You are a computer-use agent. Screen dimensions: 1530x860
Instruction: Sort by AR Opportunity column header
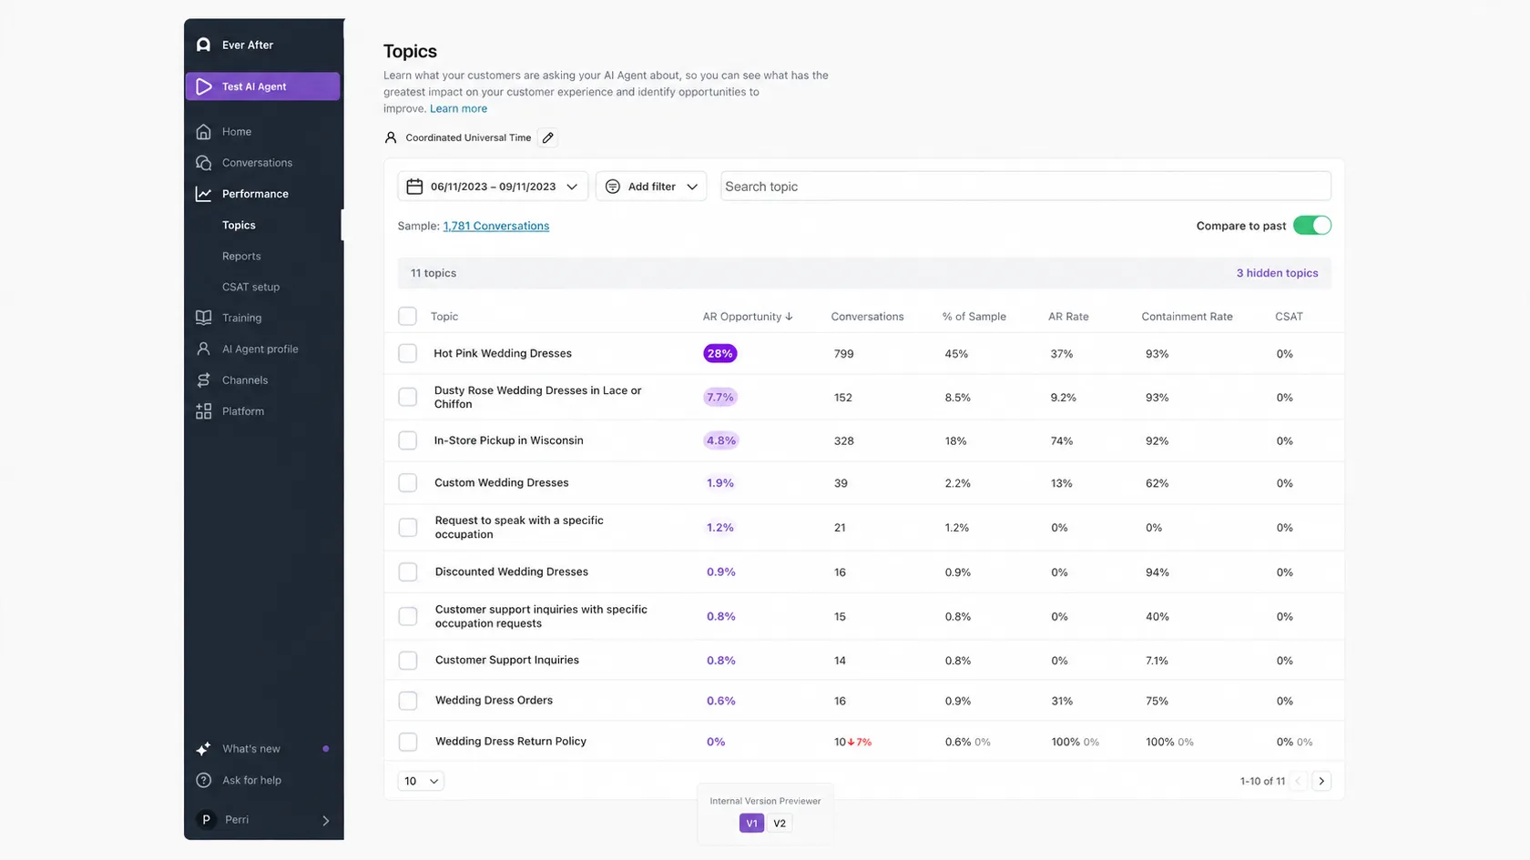tap(747, 317)
